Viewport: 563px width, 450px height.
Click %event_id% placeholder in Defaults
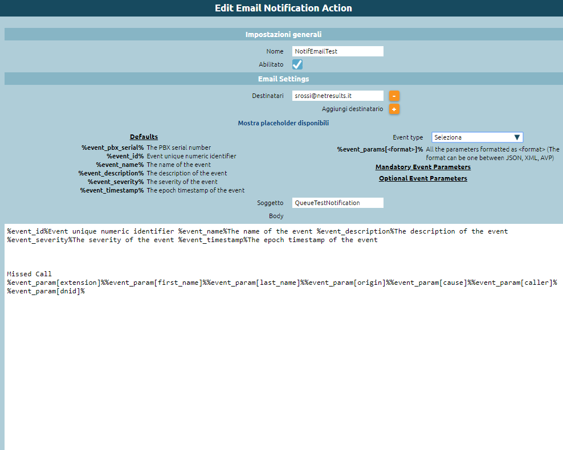click(x=125, y=156)
